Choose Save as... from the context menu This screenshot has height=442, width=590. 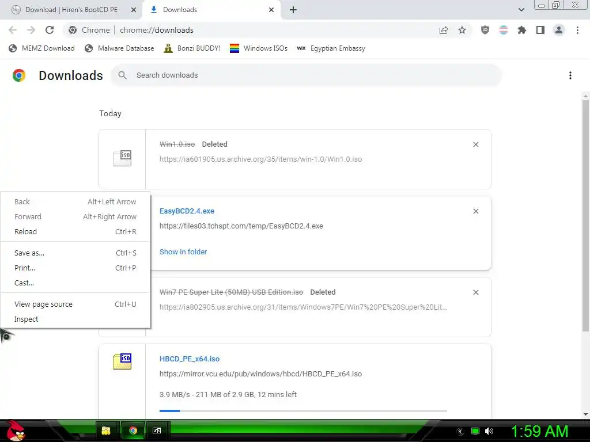pyautogui.click(x=75, y=253)
